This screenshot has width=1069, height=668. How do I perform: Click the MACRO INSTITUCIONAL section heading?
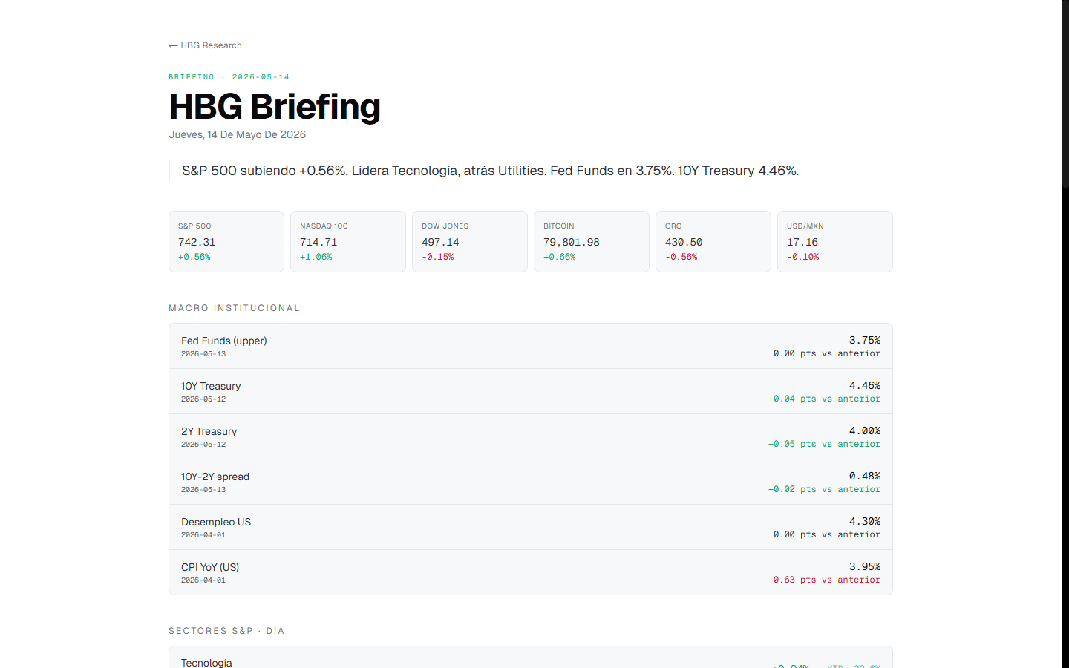point(234,308)
